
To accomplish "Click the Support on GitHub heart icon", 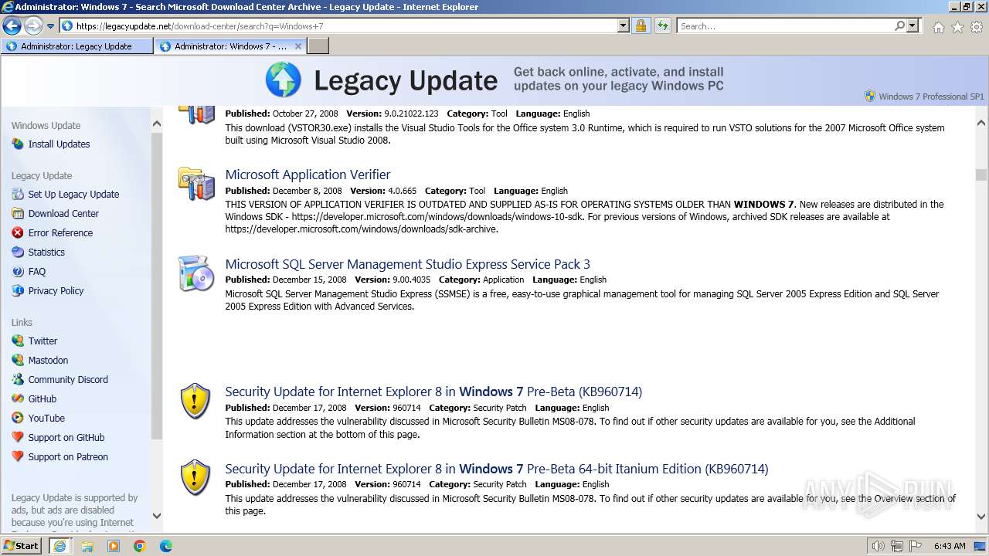I will pos(18,438).
